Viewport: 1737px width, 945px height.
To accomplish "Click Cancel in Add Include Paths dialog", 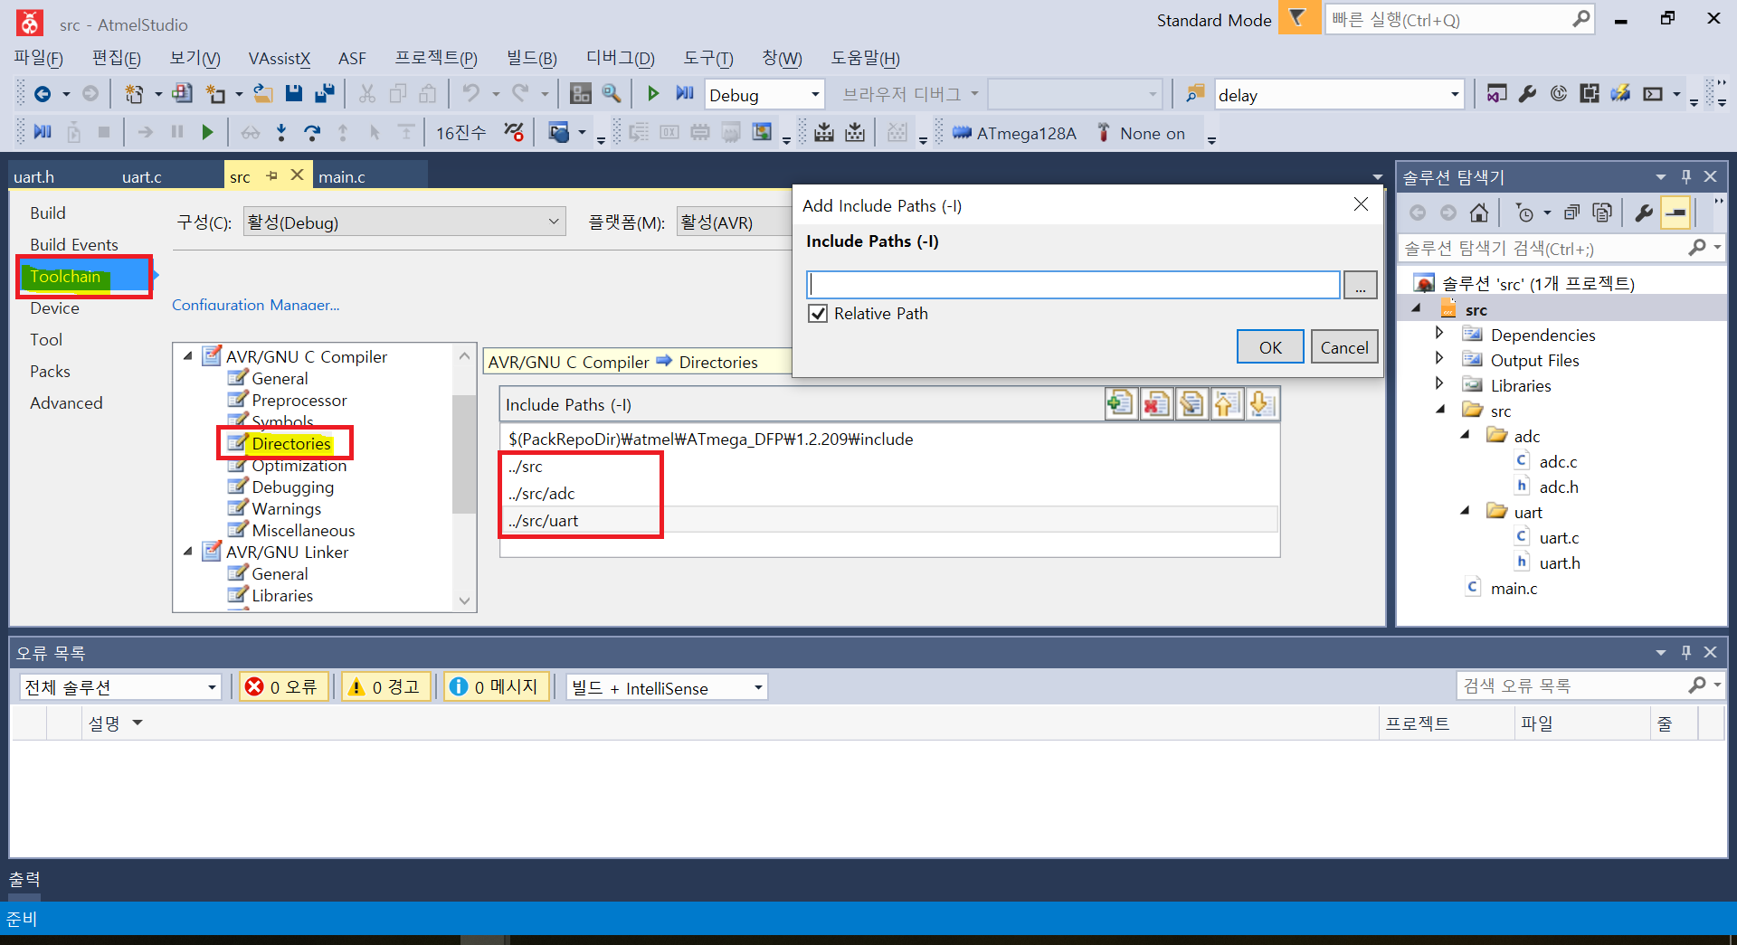I will pyautogui.click(x=1343, y=347).
